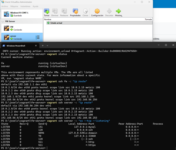Screen dimensions: 176x150
Task: Click the '127.0.0.1:33060' entry
Action: tap(85, 136)
